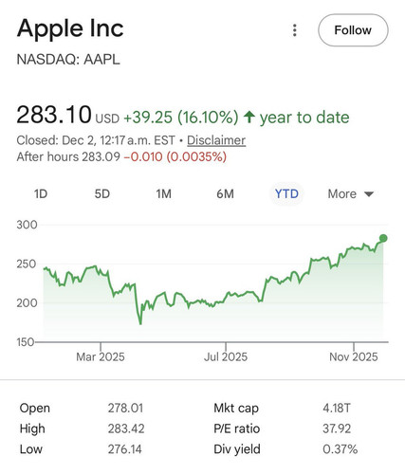Click the Mar 2025 axis marker
Screen dimensions: 405x474
click(x=101, y=356)
